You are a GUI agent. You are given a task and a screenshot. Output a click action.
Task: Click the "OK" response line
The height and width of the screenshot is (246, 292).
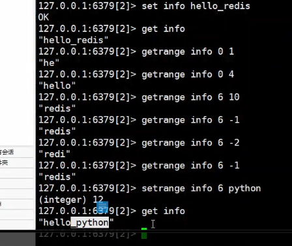click(44, 17)
